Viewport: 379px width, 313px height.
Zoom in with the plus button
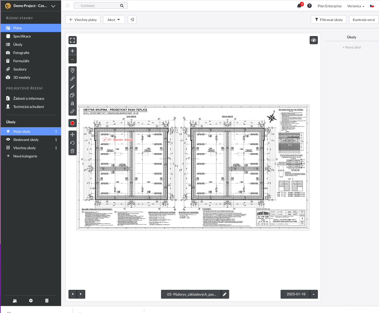pyautogui.click(x=72, y=51)
